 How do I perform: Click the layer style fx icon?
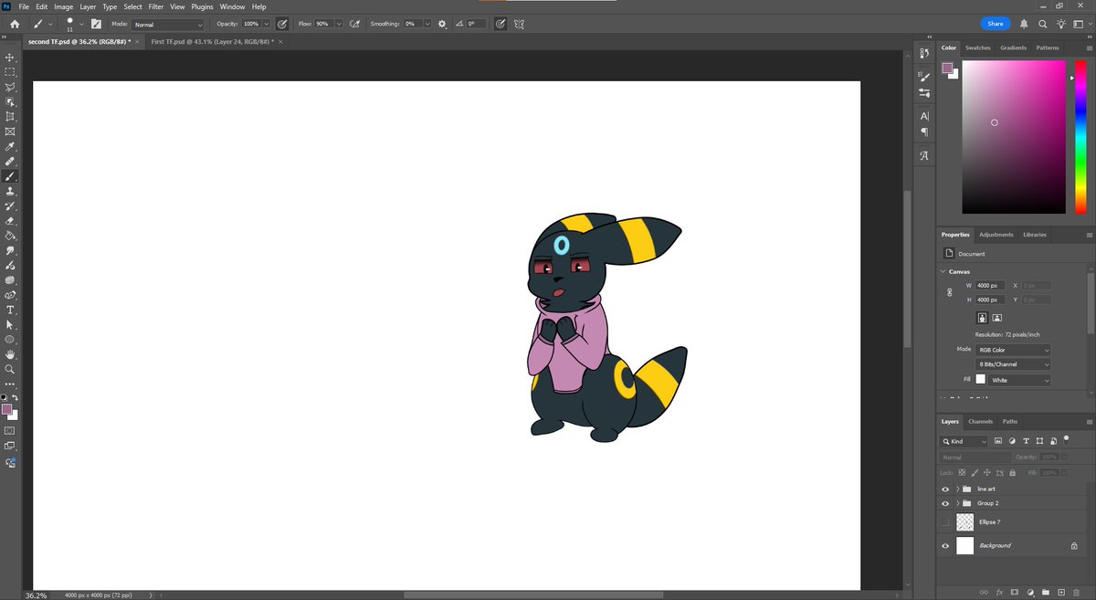click(1000, 592)
